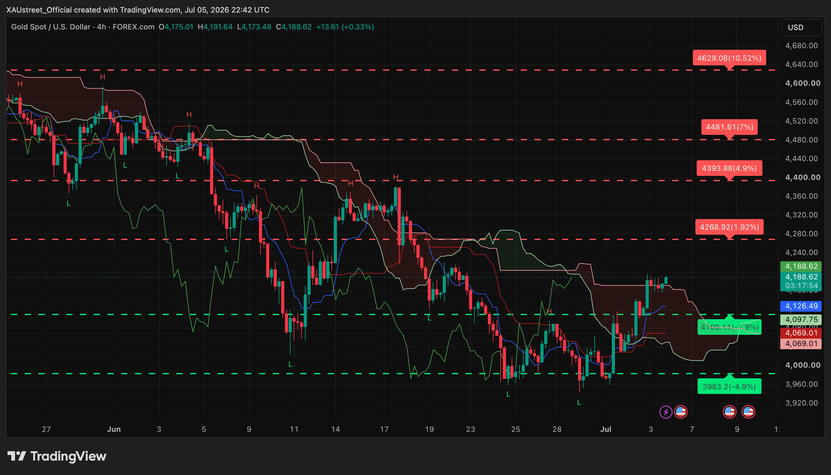Select the 4109.11(-1.9%) support label
Viewport: 831px width, 475px height.
tap(729, 327)
